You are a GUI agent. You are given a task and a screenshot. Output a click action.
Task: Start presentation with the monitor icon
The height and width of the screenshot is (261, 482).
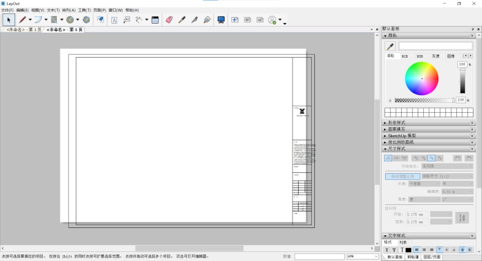221,20
